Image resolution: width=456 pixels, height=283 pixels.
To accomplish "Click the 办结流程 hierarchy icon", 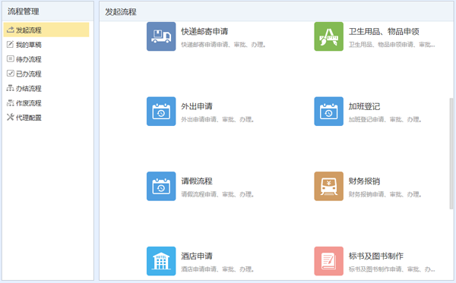I will coord(10,88).
